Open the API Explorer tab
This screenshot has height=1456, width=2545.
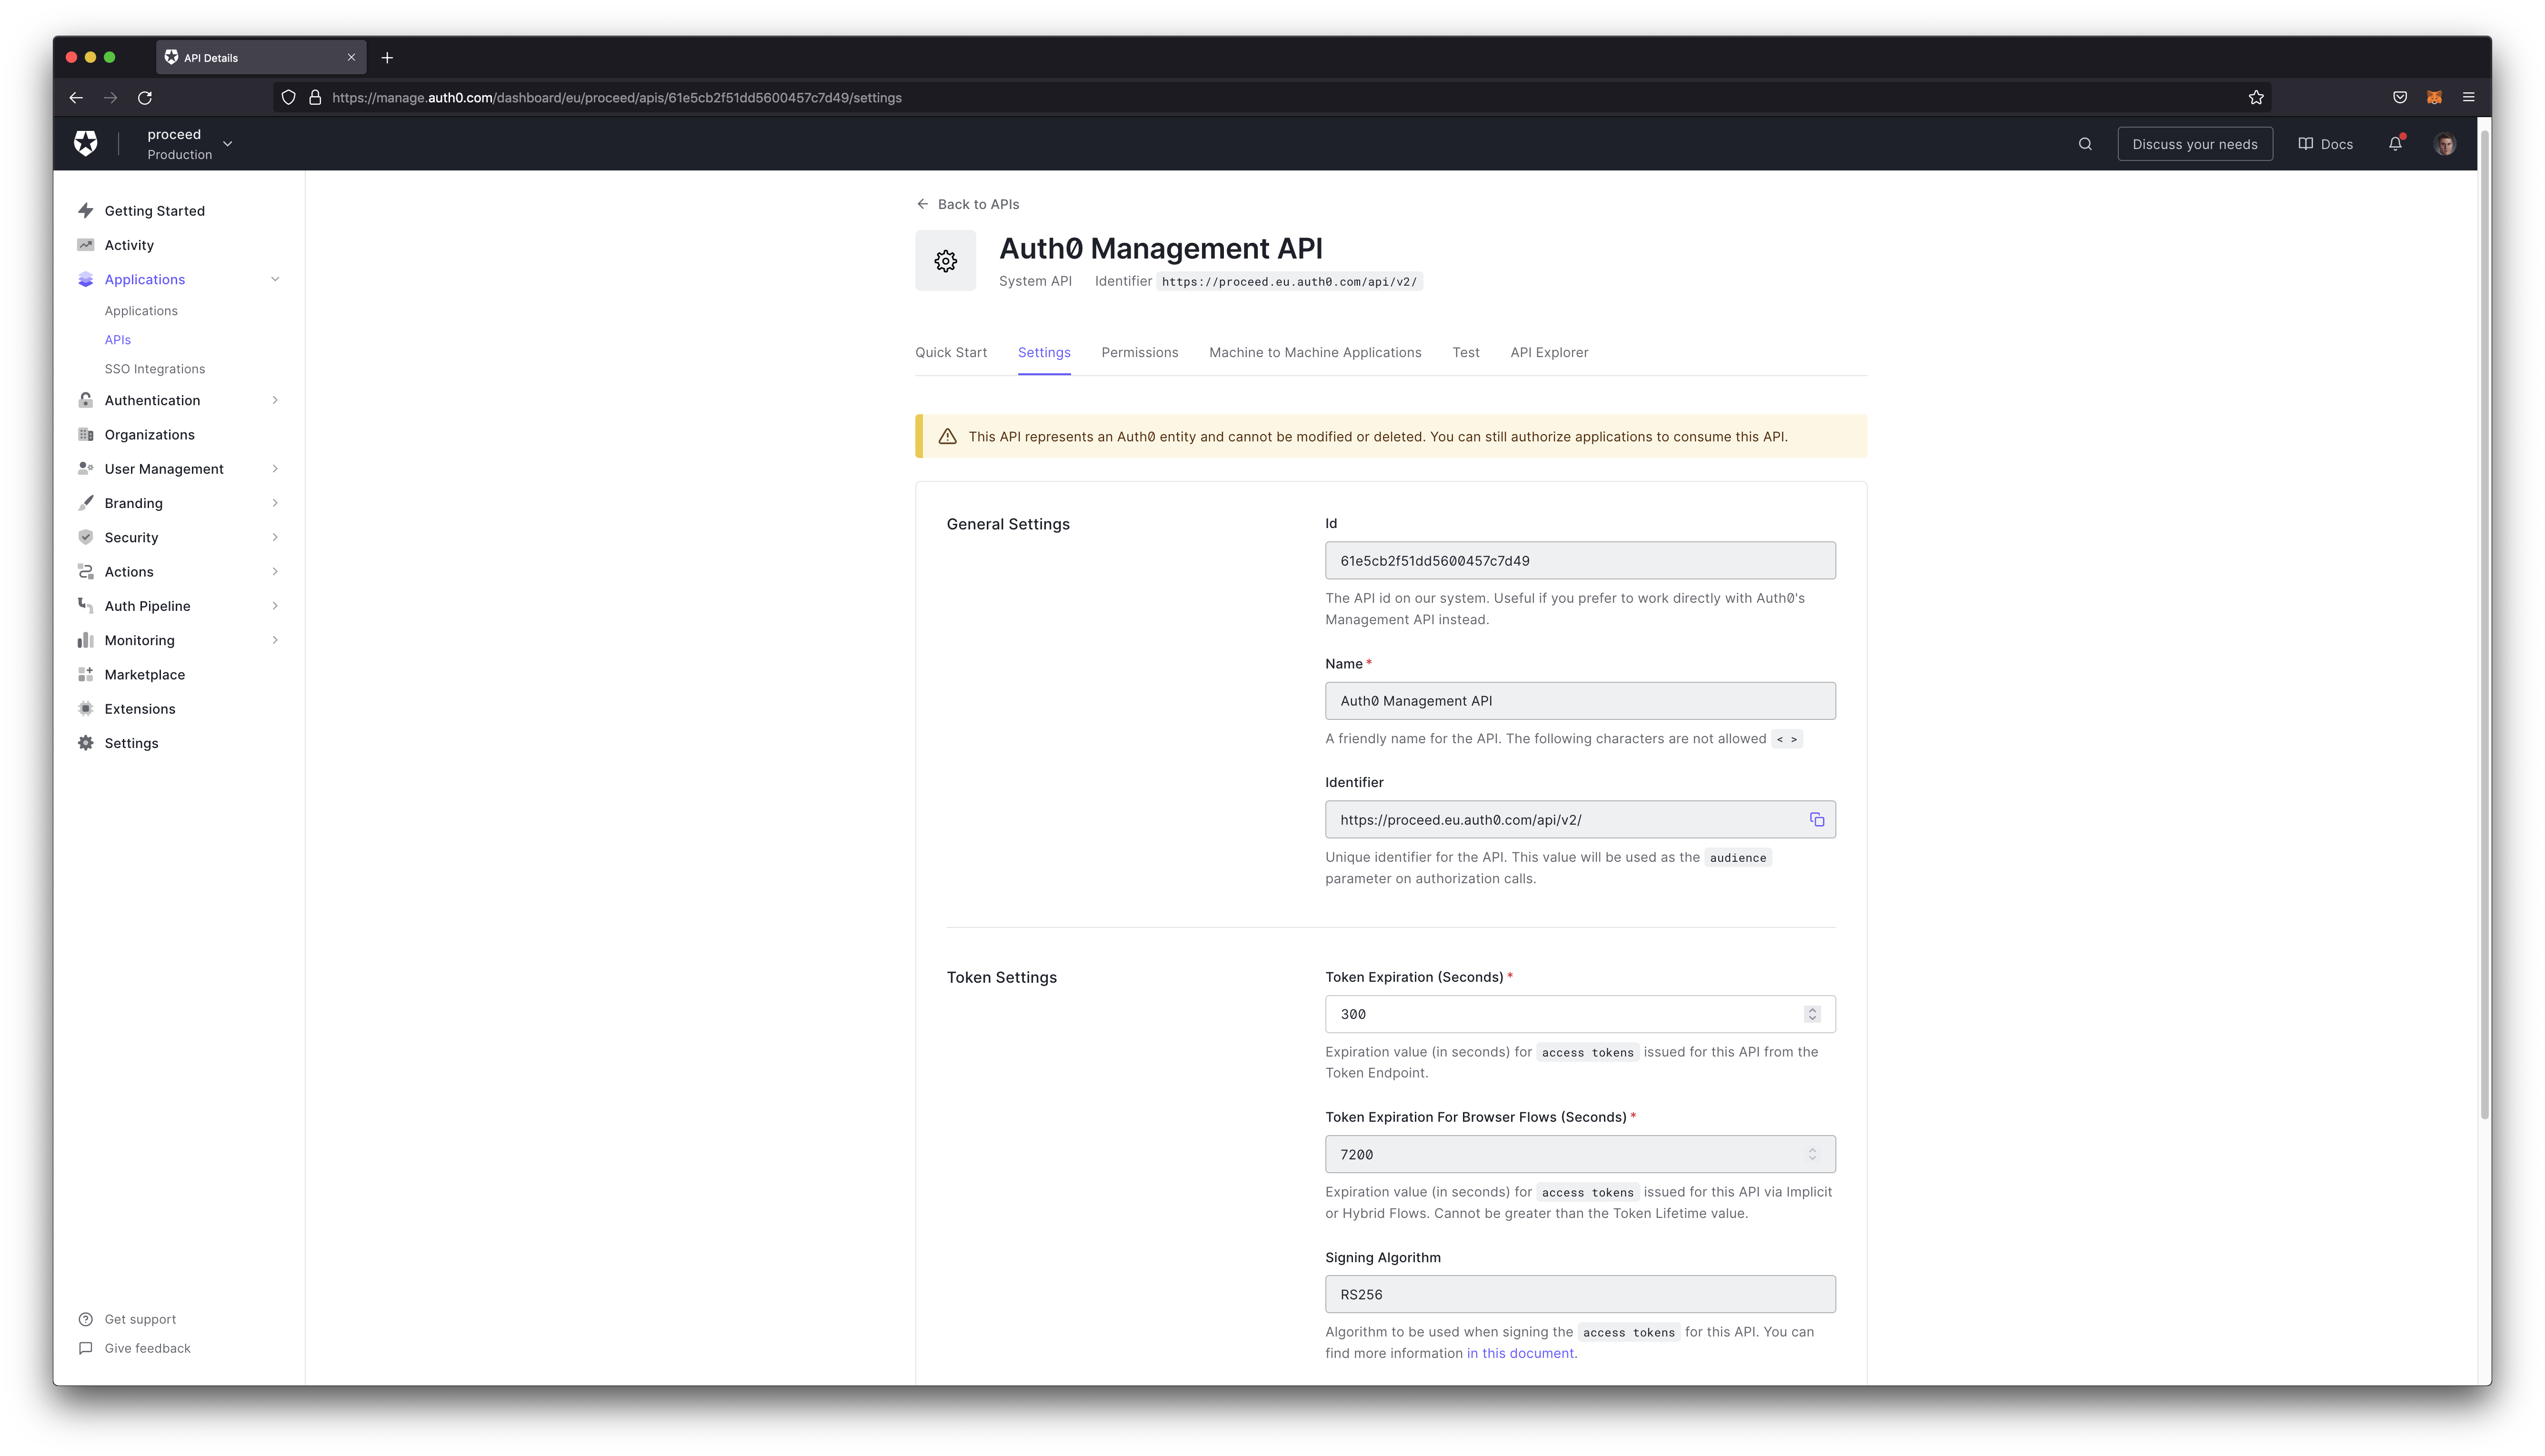[1549, 353]
